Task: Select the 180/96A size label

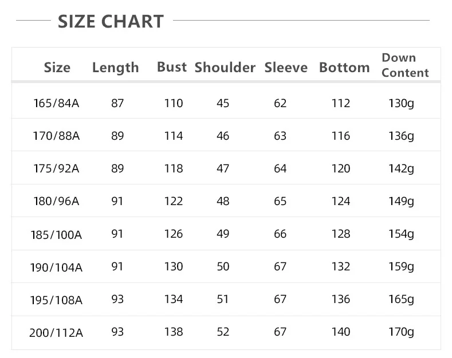Action: point(56,201)
